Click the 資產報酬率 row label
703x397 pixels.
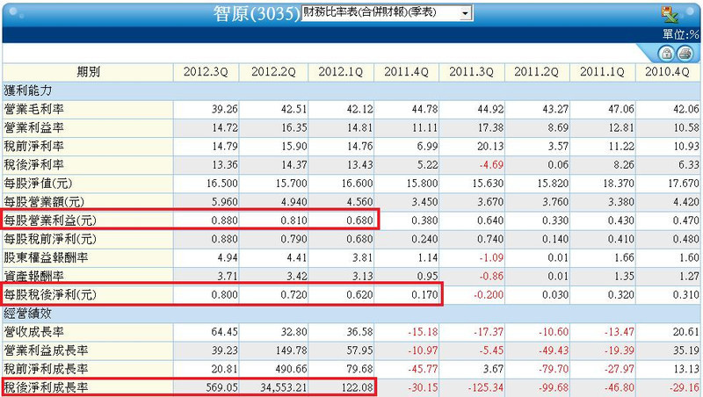pyautogui.click(x=34, y=276)
